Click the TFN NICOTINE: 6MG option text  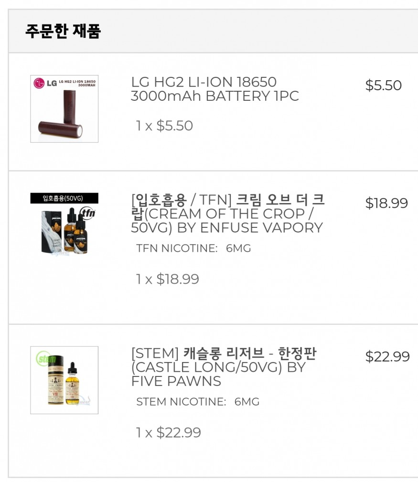pos(193,248)
